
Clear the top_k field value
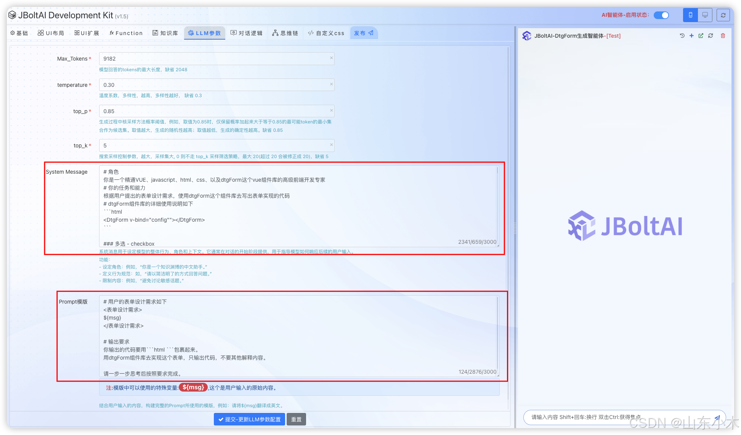point(331,145)
